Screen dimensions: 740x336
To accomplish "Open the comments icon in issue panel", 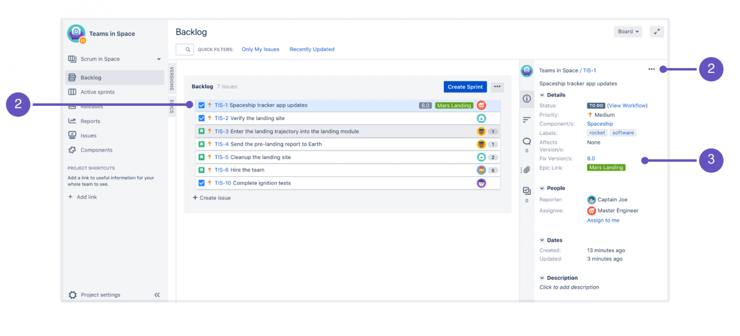I will [x=527, y=141].
